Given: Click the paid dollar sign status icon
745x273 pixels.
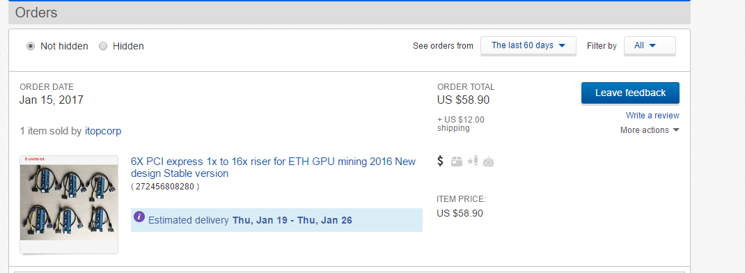Looking at the screenshot, I should [440, 162].
